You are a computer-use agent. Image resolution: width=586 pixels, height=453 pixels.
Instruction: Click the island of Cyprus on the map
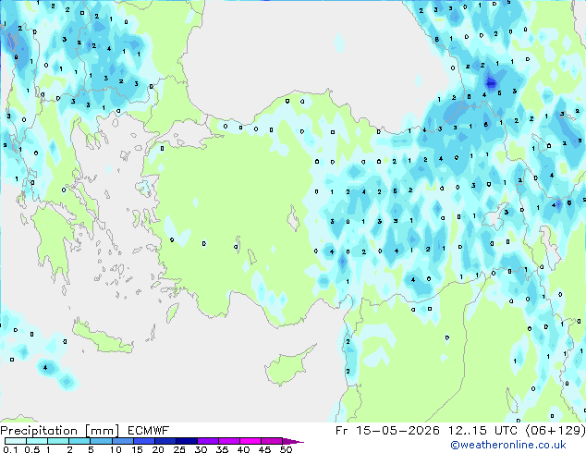287,367
